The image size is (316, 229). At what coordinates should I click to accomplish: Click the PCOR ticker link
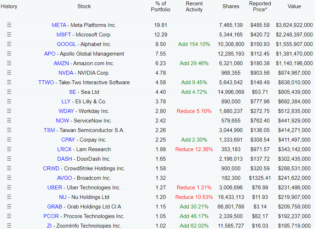[51, 216]
